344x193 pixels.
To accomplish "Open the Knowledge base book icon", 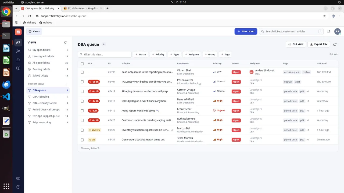I will (x=18, y=68).
